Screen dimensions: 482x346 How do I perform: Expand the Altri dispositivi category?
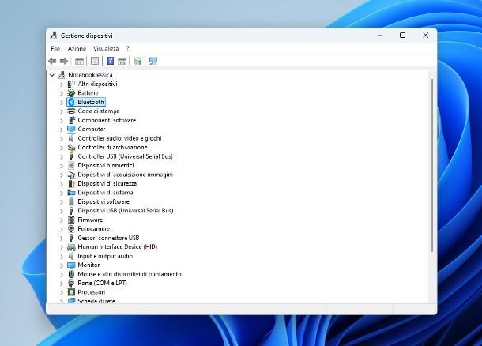coord(62,85)
